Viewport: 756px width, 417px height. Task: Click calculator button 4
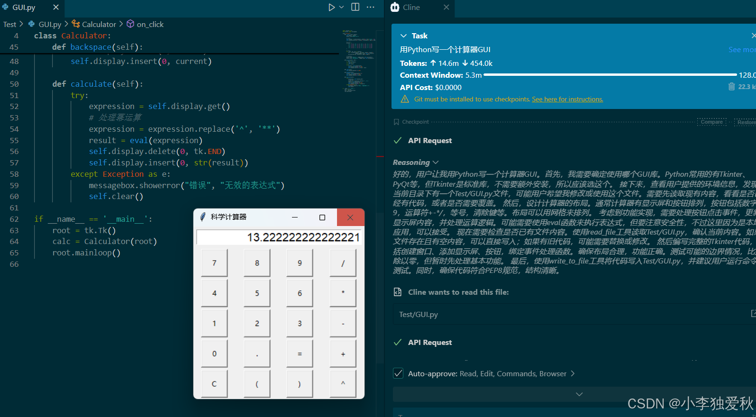click(x=214, y=293)
